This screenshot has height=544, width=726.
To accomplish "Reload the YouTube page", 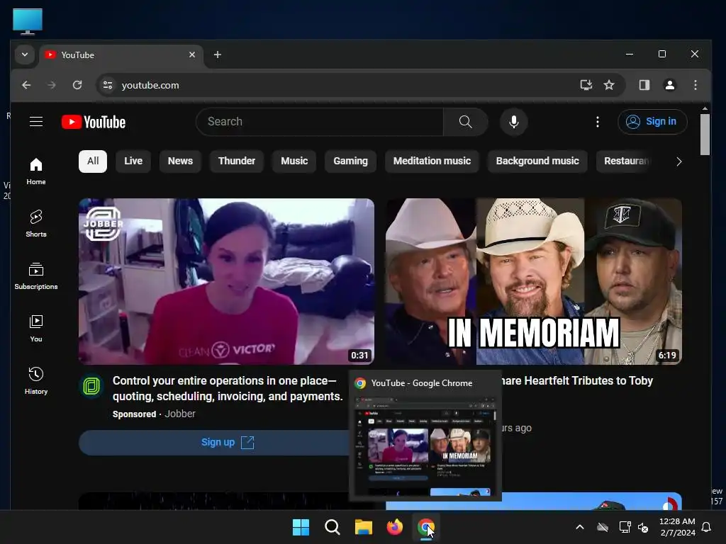I will [x=77, y=85].
